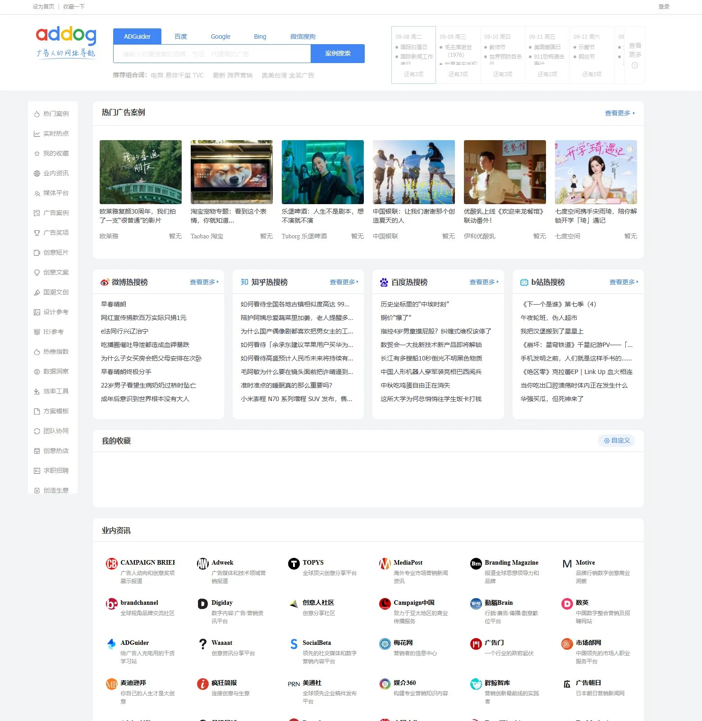This screenshot has height=721, width=702.
Task: Click the addog logo
Action: tap(66, 43)
